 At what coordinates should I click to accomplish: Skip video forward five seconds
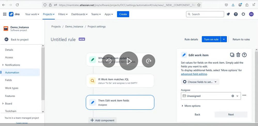[x=148, y=61]
